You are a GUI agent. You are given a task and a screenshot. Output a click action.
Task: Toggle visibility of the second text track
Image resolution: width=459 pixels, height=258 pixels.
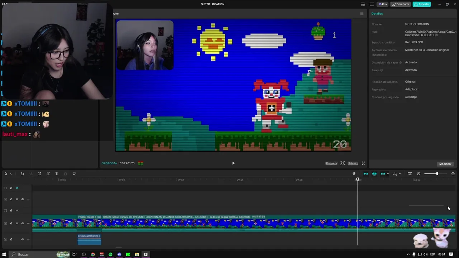point(17,211)
